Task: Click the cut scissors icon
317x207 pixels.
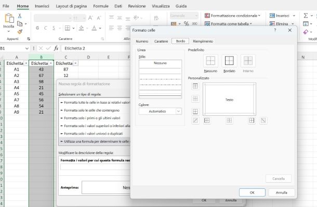Action: pos(20,16)
